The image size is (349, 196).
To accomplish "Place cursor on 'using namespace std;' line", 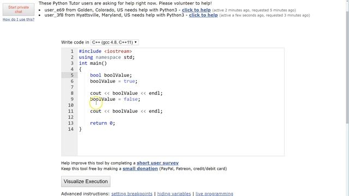I will coord(107,57).
